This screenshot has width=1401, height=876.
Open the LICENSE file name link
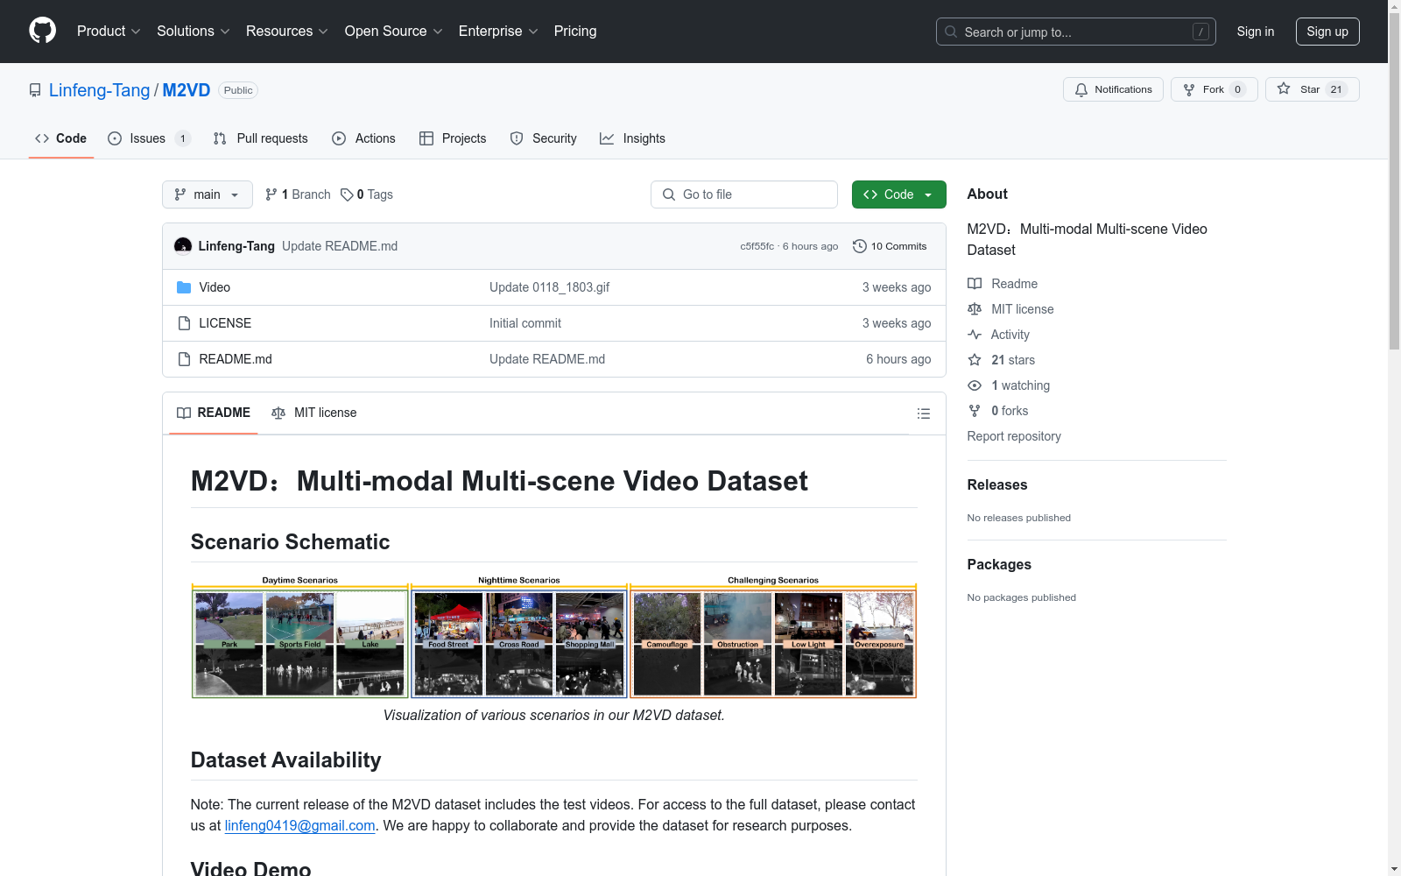click(x=225, y=323)
